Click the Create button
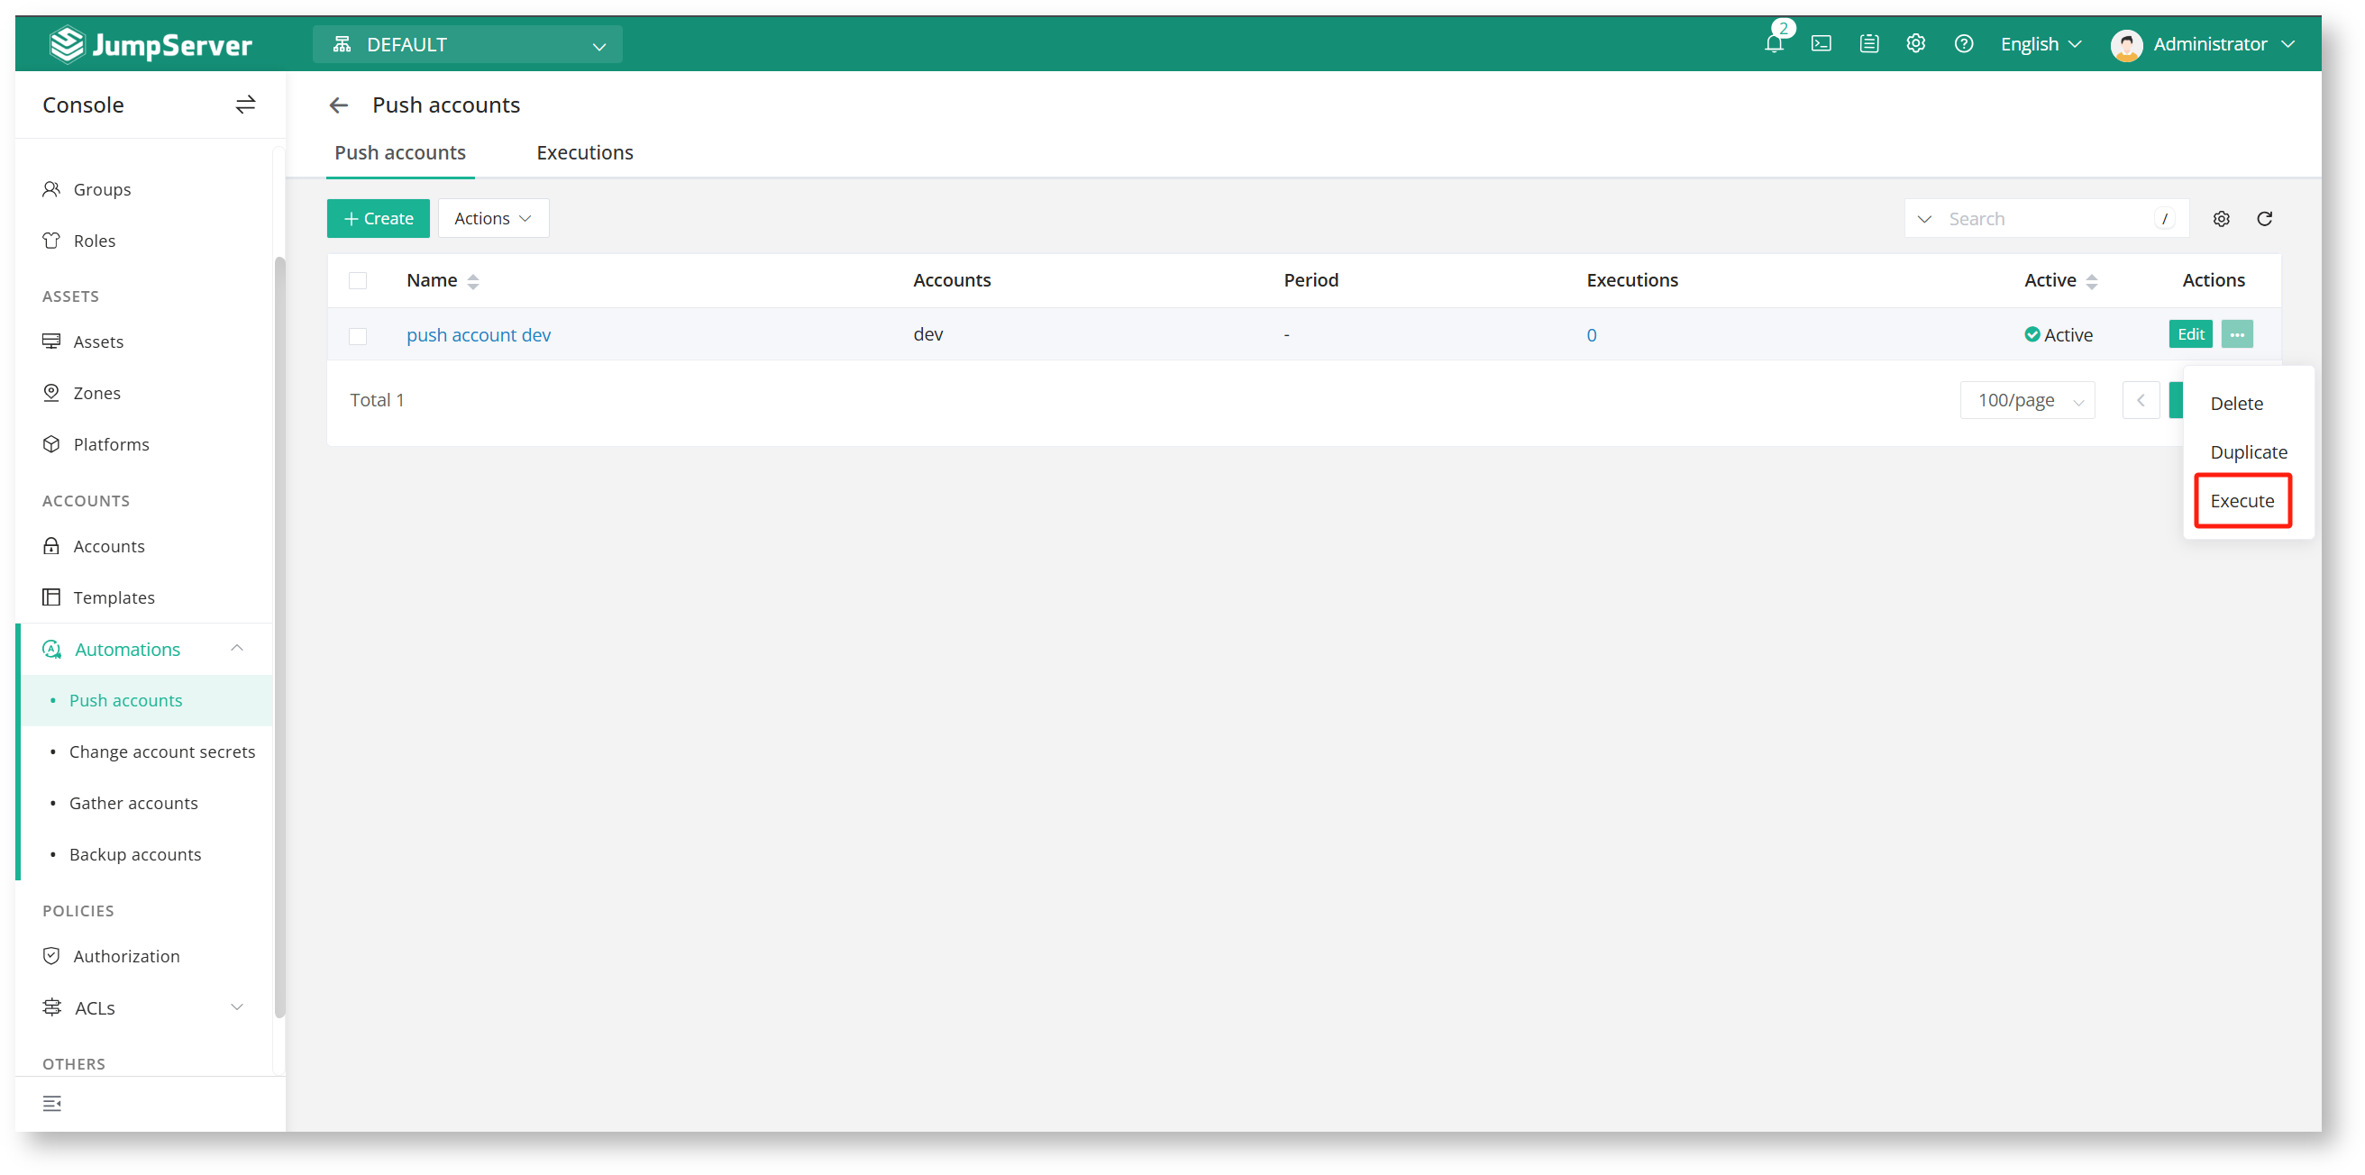Viewport: 2365px width, 1175px height. click(379, 218)
